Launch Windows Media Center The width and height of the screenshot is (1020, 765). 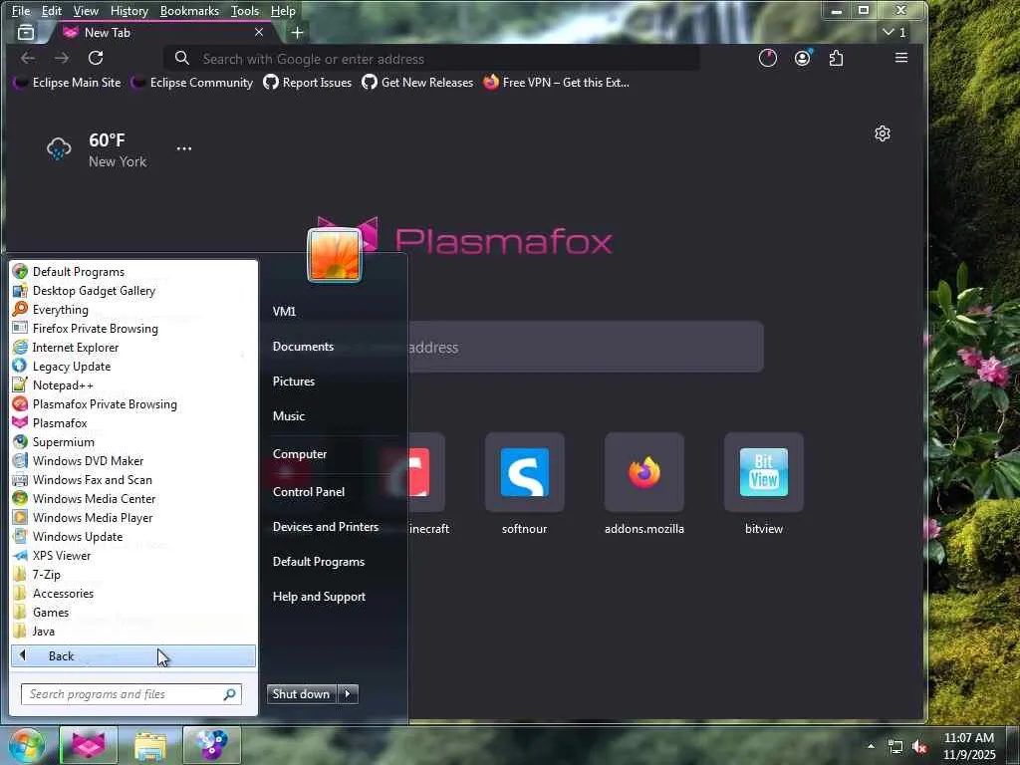pos(94,498)
